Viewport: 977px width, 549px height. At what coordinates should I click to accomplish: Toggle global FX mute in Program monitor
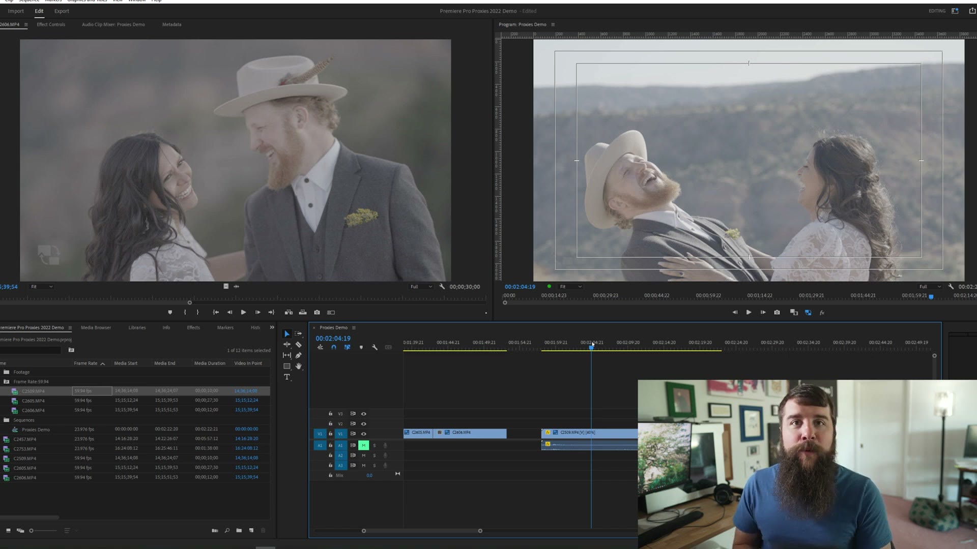822,313
